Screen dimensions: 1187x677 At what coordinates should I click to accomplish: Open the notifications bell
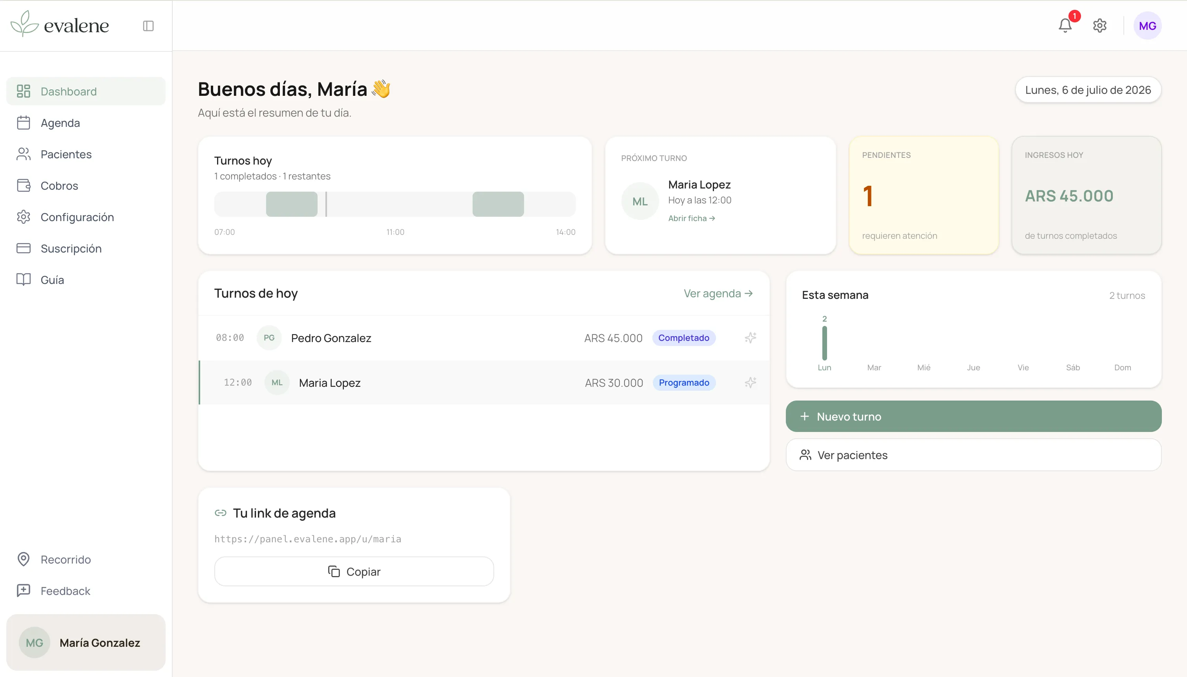coord(1065,26)
